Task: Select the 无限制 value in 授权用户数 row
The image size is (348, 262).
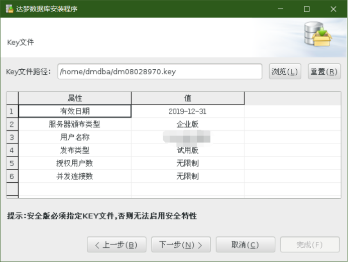Action: pyautogui.click(x=188, y=163)
